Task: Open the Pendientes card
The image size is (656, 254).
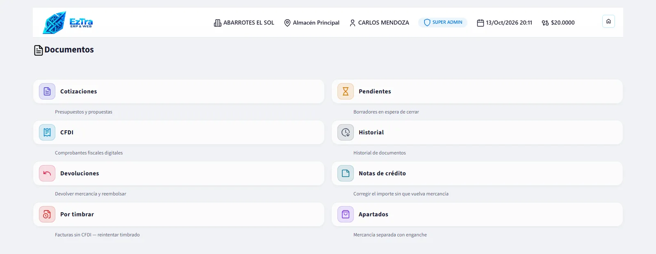Action: point(477,91)
